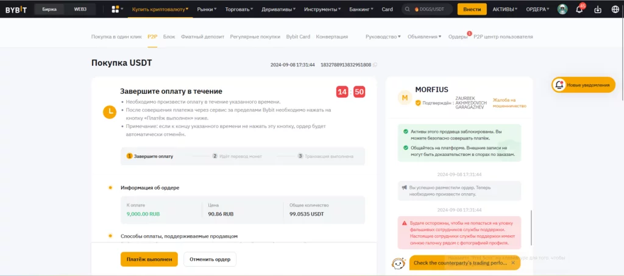This screenshot has width=624, height=276.
Task: Expand the ОРДЕРА menu
Action: (537, 9)
